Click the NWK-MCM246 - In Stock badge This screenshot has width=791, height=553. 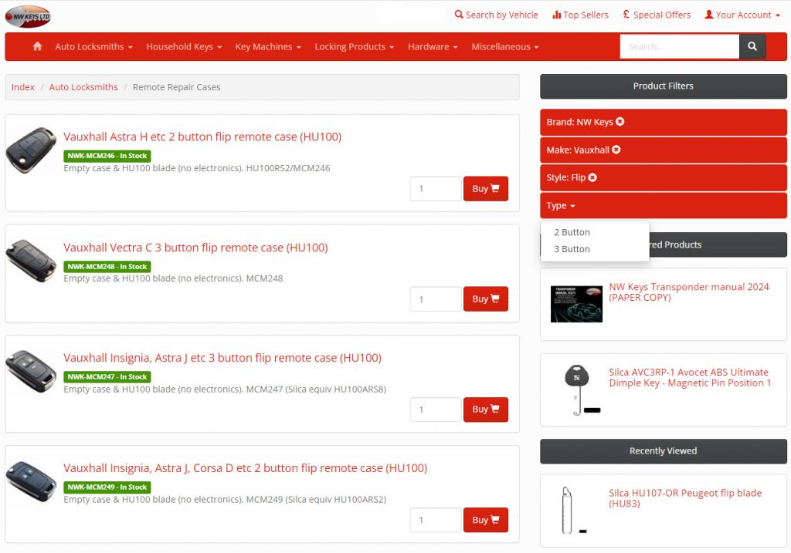pos(107,156)
